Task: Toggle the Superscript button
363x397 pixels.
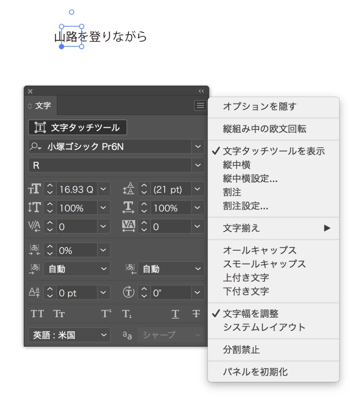Action: click(106, 314)
